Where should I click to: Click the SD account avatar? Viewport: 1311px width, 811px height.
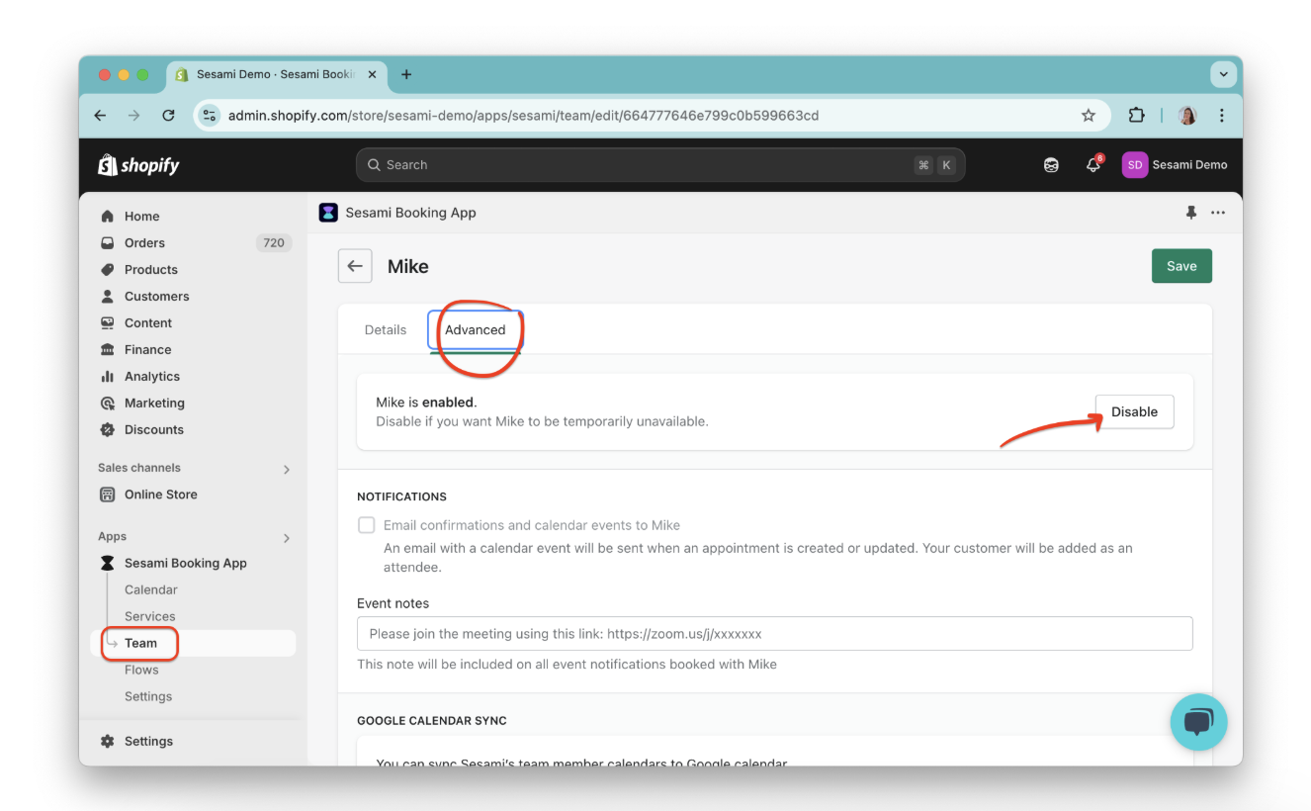click(1134, 165)
